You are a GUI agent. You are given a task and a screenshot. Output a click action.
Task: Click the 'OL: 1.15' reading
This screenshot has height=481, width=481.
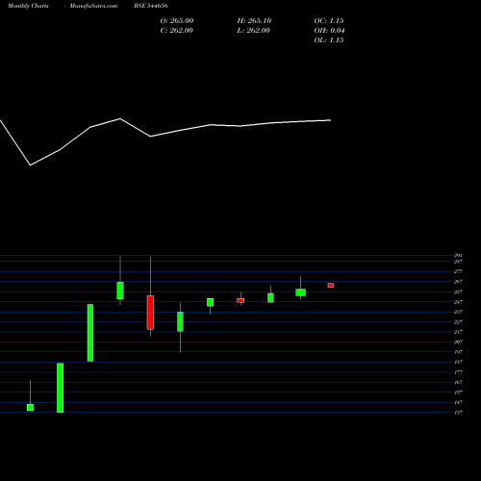tap(329, 40)
